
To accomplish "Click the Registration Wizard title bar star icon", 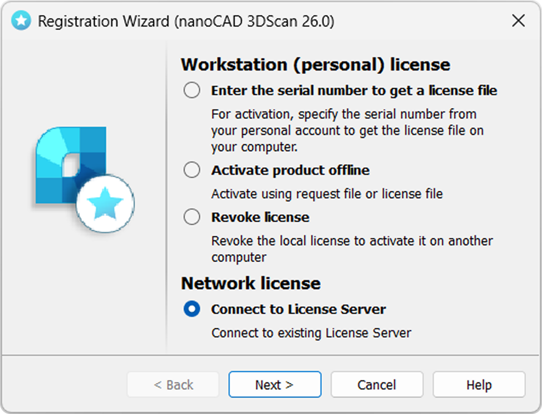I will click(21, 21).
